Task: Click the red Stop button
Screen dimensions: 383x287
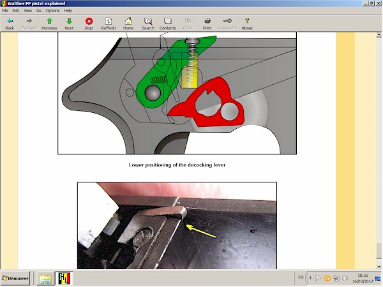Action: tap(89, 24)
